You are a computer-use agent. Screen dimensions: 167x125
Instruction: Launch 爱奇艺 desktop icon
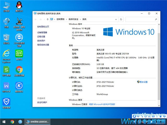coord(19,55)
